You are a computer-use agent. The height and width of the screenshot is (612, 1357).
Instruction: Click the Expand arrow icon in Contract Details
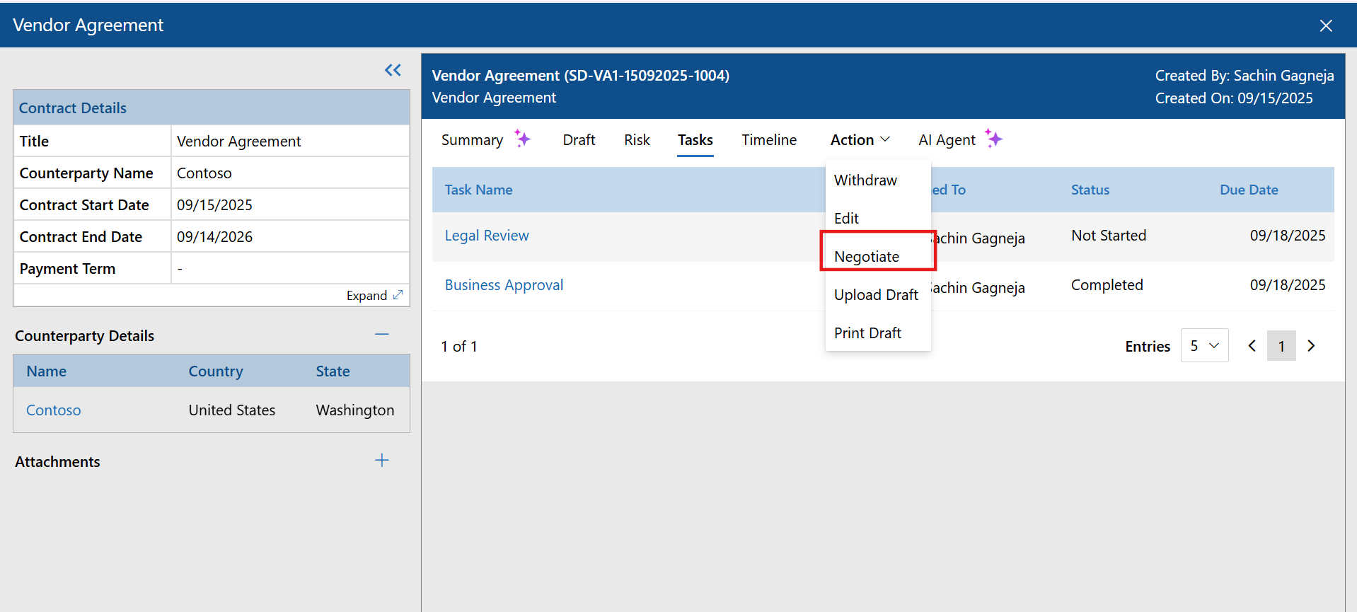click(x=398, y=295)
